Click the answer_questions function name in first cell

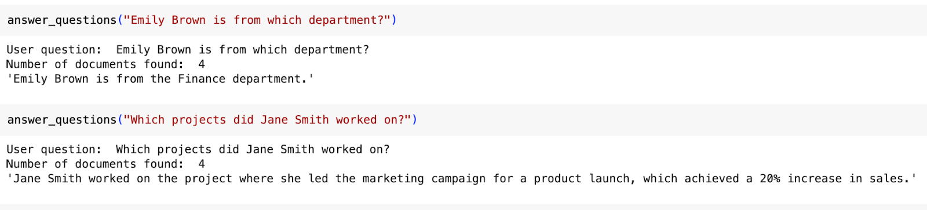(x=62, y=20)
